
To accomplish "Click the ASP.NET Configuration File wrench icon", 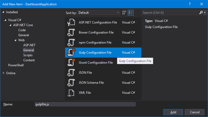I will (x=71, y=22).
